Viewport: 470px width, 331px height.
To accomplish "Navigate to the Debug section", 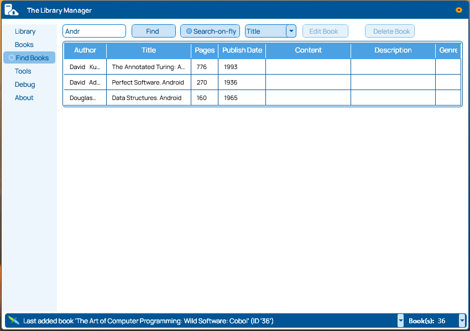I will [25, 84].
